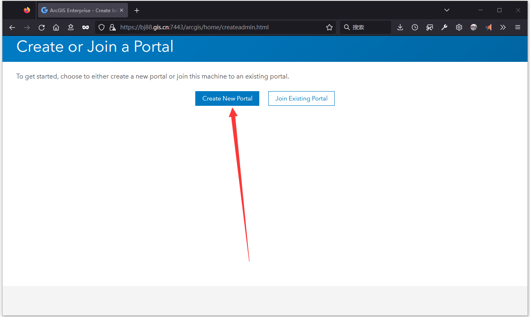Bookmark this page with the star

(x=329, y=27)
